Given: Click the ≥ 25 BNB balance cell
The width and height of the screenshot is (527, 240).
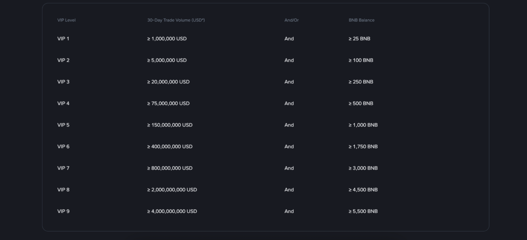Looking at the screenshot, I should click(x=359, y=39).
